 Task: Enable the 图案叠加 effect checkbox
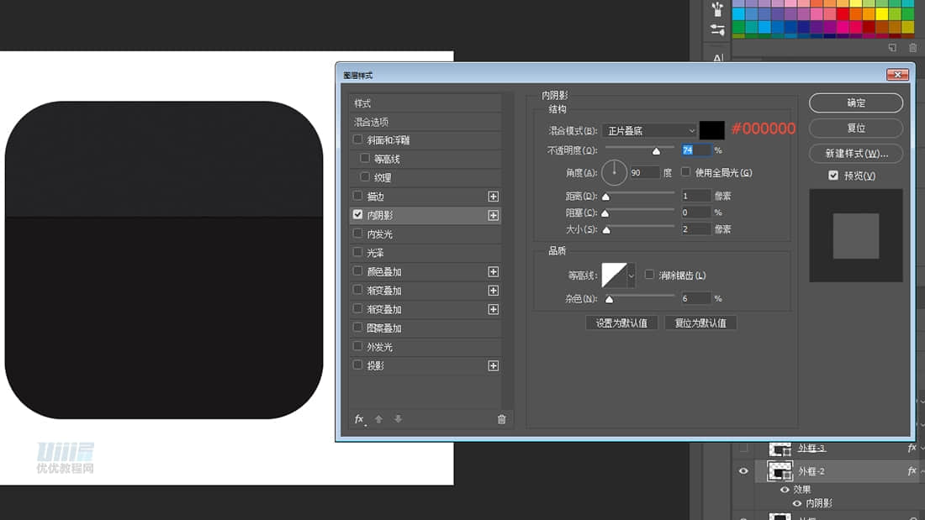(x=357, y=328)
